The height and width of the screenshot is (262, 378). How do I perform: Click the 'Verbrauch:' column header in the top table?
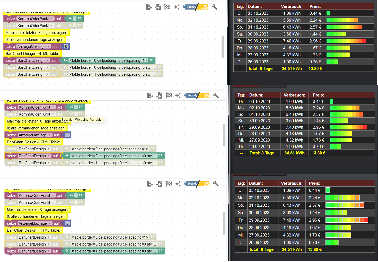[292, 6]
